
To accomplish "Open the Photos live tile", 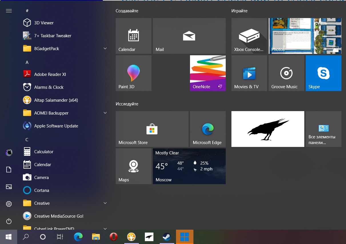I will pos(305,36).
